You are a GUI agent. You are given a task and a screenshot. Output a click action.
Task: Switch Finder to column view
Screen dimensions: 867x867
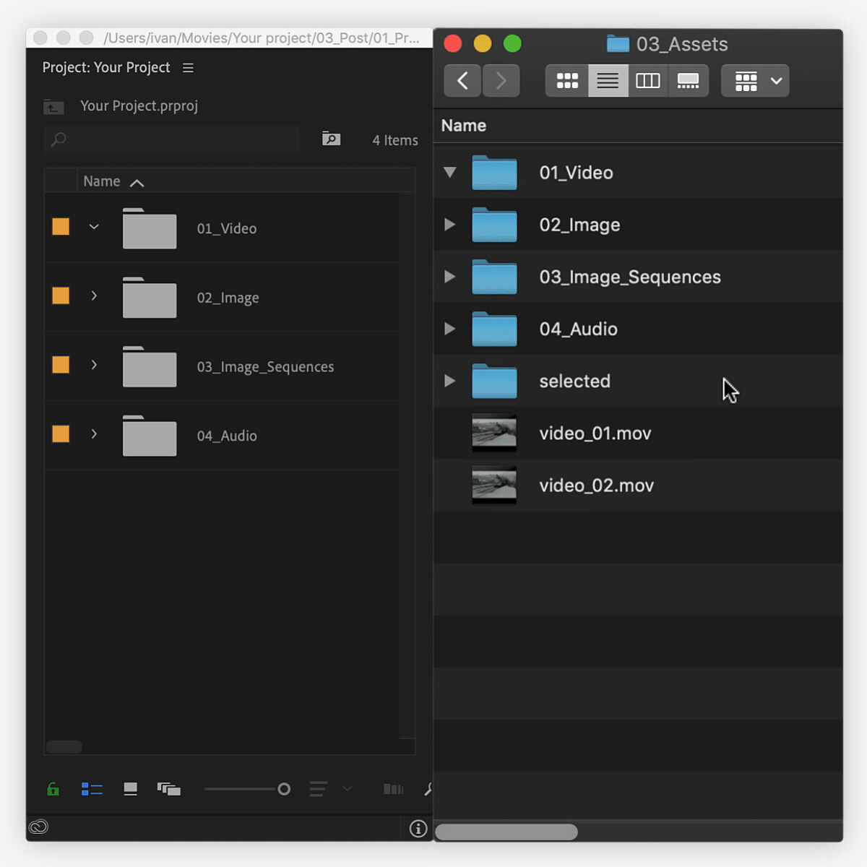pos(648,80)
